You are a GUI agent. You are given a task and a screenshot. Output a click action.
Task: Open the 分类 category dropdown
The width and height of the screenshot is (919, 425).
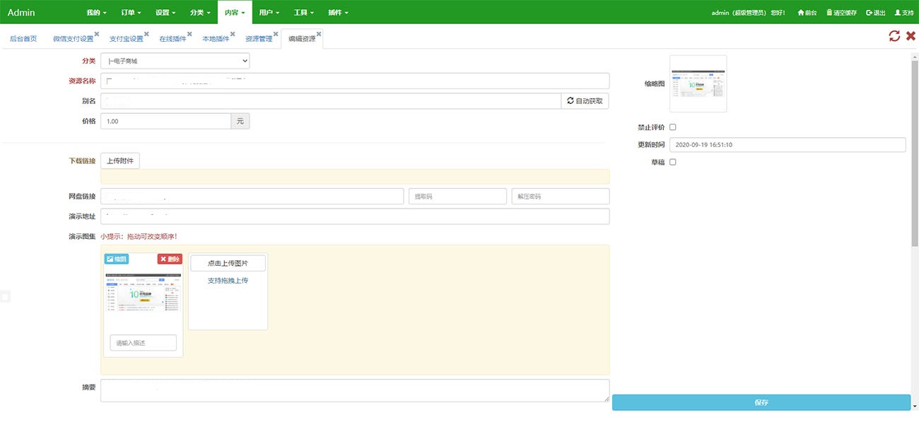[175, 62]
